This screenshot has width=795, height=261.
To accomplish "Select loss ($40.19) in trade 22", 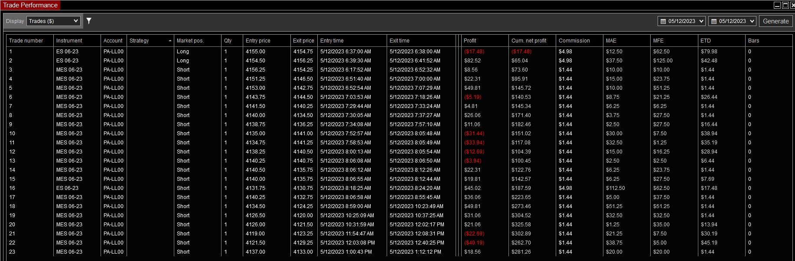I will click(474, 243).
